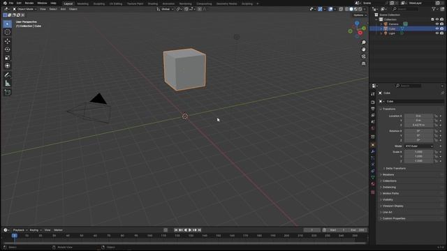Open the Particles properties tab icon
The image size is (447, 251).
pyautogui.click(x=372, y=158)
